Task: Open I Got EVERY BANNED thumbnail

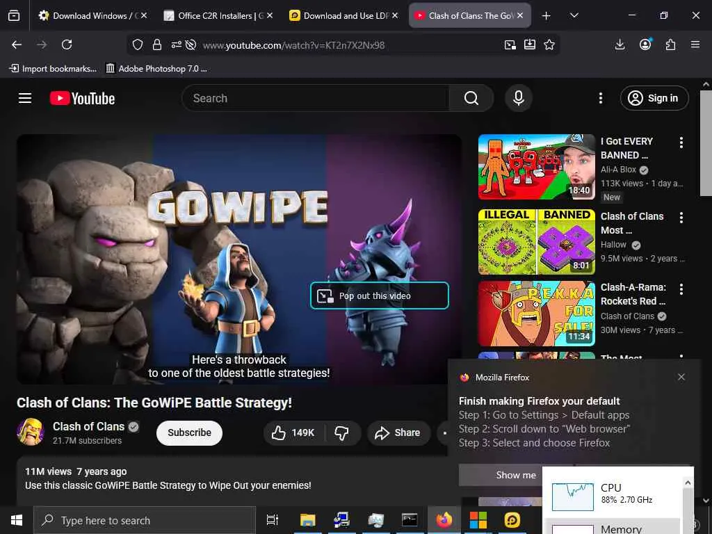Action: click(x=536, y=167)
